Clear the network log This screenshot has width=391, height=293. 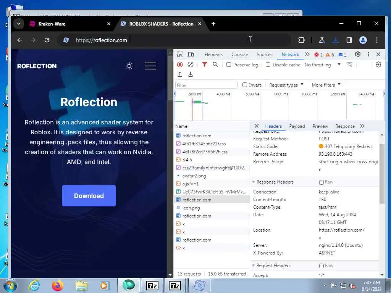[x=191, y=64]
